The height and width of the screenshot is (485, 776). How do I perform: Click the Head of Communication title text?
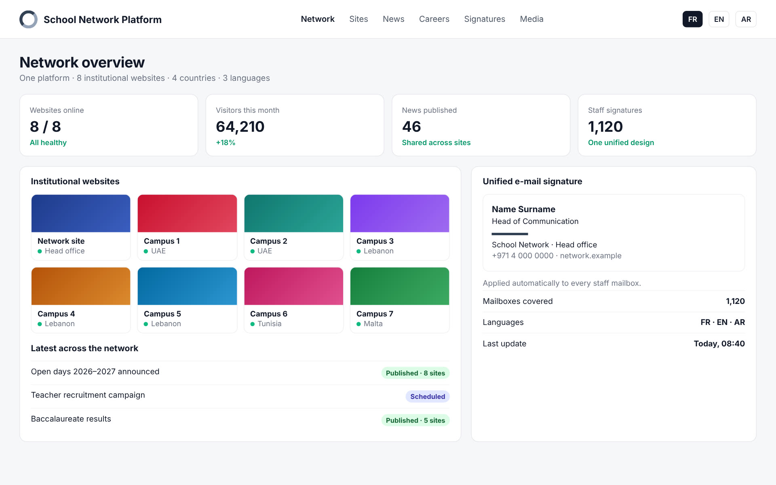click(x=535, y=221)
